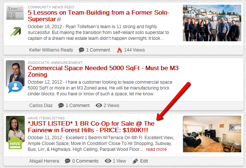Click the pencil icon next to Edit
The height and width of the screenshot is (168, 246).
[x=135, y=161]
